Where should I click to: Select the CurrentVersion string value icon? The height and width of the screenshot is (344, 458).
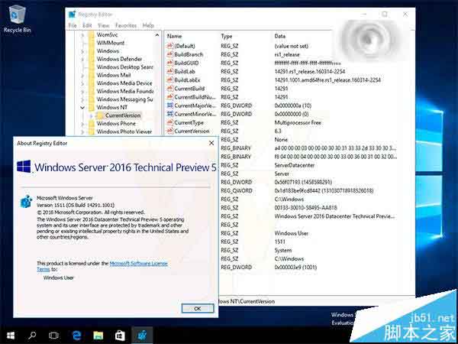pos(169,131)
